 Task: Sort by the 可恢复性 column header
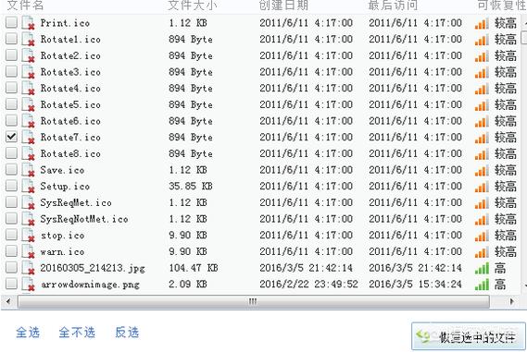point(502,5)
